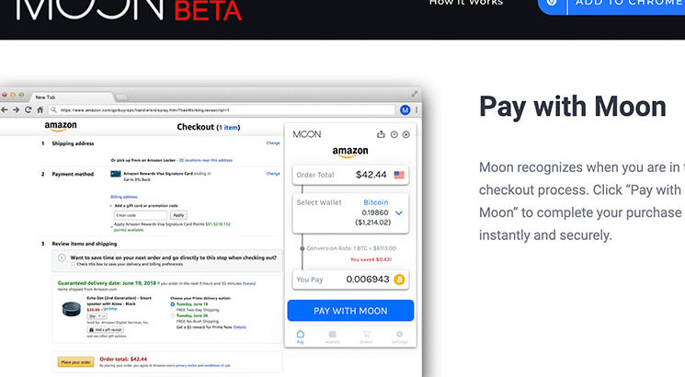Expand the Select Wallet Bitcoin dropdown
This screenshot has height=377, width=685.
tap(399, 212)
